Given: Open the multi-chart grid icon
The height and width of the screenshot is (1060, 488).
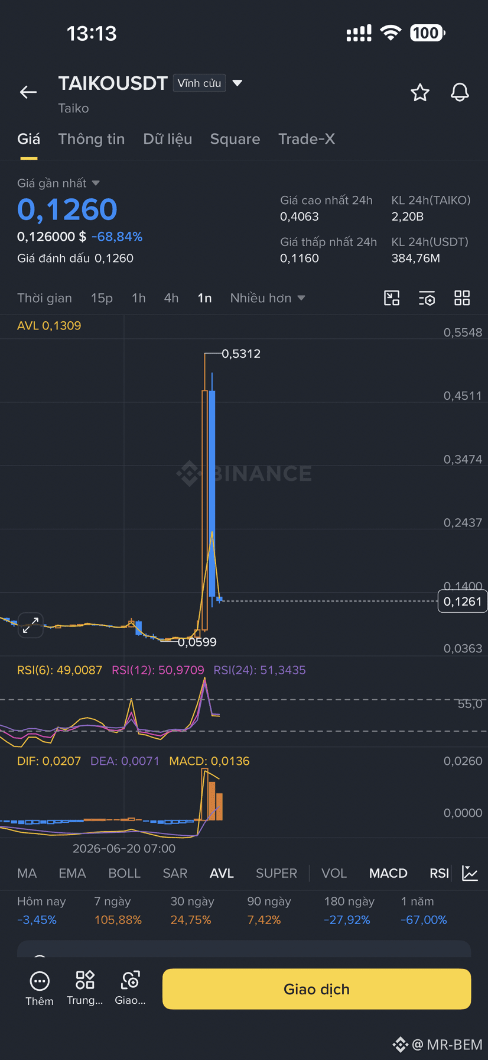Looking at the screenshot, I should point(462,298).
